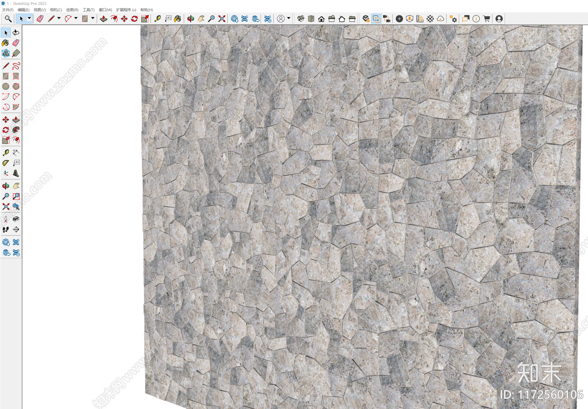588x409 pixels.
Task: Open the 扩展程序(x) menu
Action: [126, 10]
